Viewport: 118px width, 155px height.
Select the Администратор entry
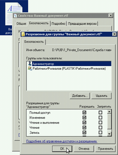coord(69,64)
